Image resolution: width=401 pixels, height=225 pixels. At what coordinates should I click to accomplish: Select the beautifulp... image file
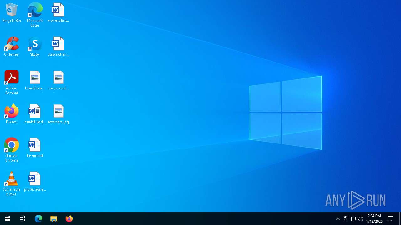tap(35, 81)
